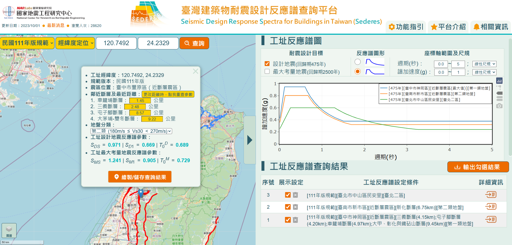Open detail info icon for result row 1
Viewport: 512px width, 245px height.
(491, 220)
